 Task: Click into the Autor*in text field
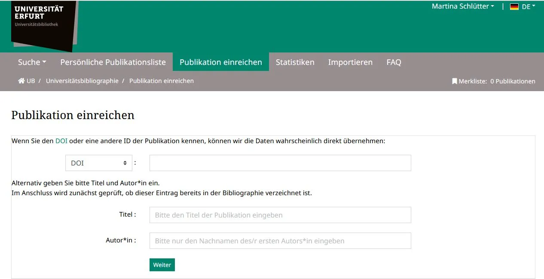point(280,241)
